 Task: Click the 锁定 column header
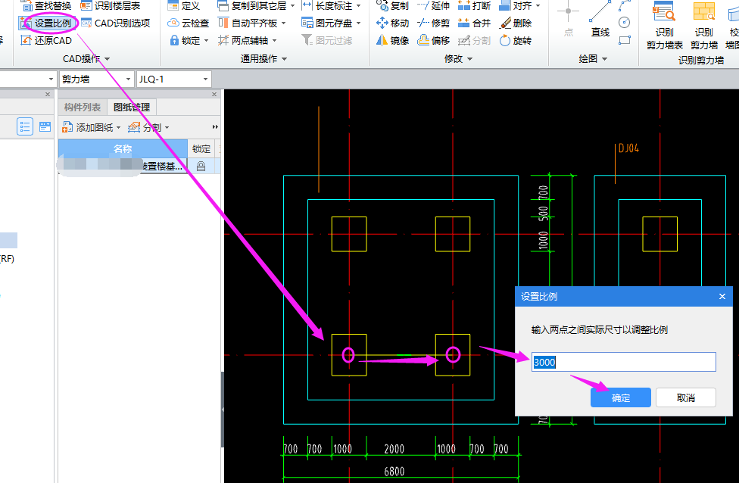201,149
